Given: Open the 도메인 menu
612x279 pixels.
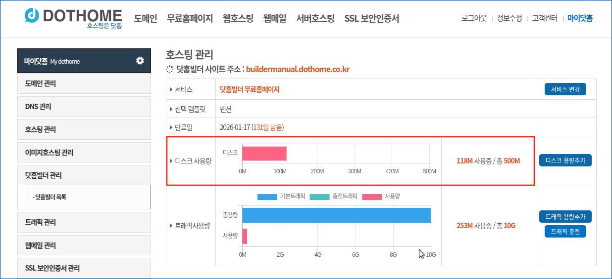Looking at the screenshot, I should click(146, 18).
